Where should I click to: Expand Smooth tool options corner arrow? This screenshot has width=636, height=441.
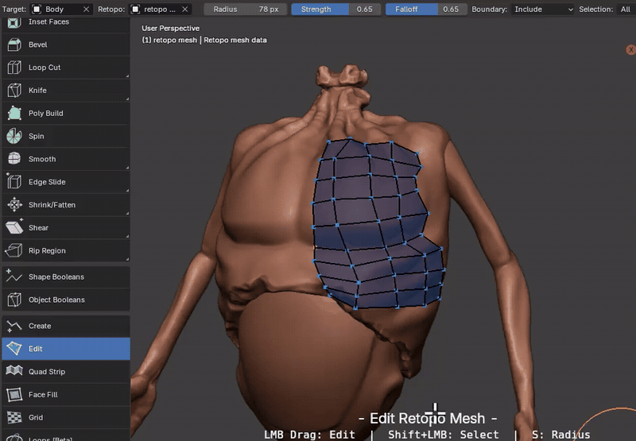pyautogui.click(x=127, y=168)
